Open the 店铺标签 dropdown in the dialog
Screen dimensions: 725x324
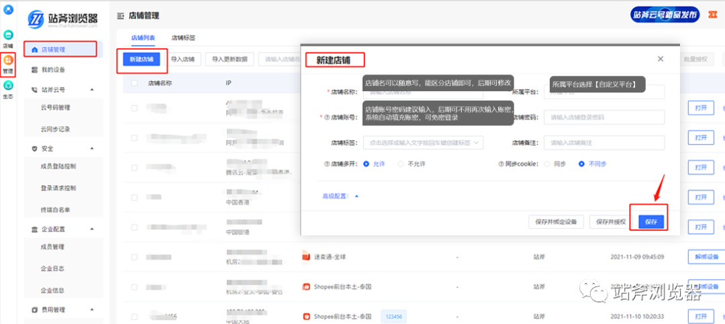point(423,143)
